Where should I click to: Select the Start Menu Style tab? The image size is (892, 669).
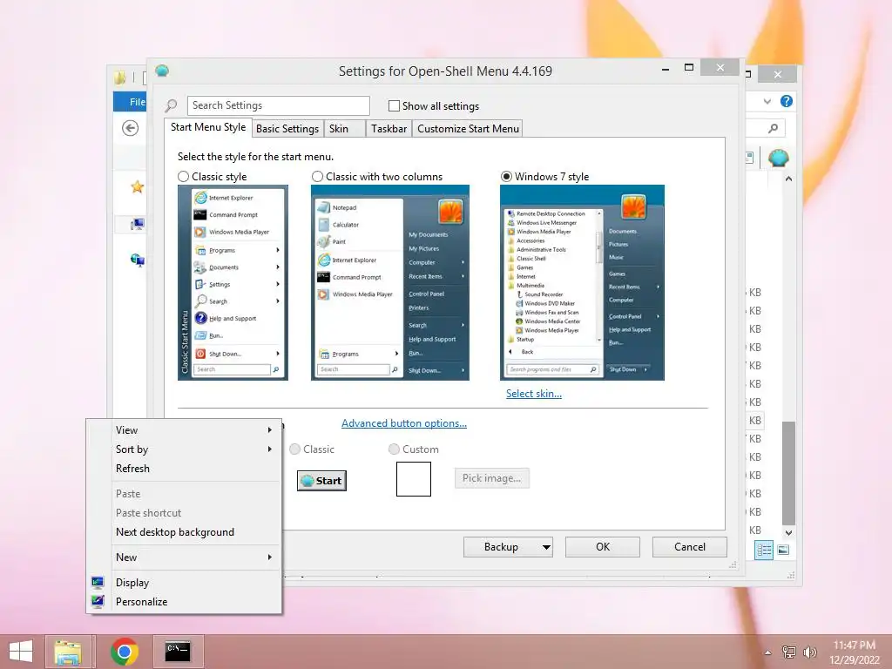point(208,127)
